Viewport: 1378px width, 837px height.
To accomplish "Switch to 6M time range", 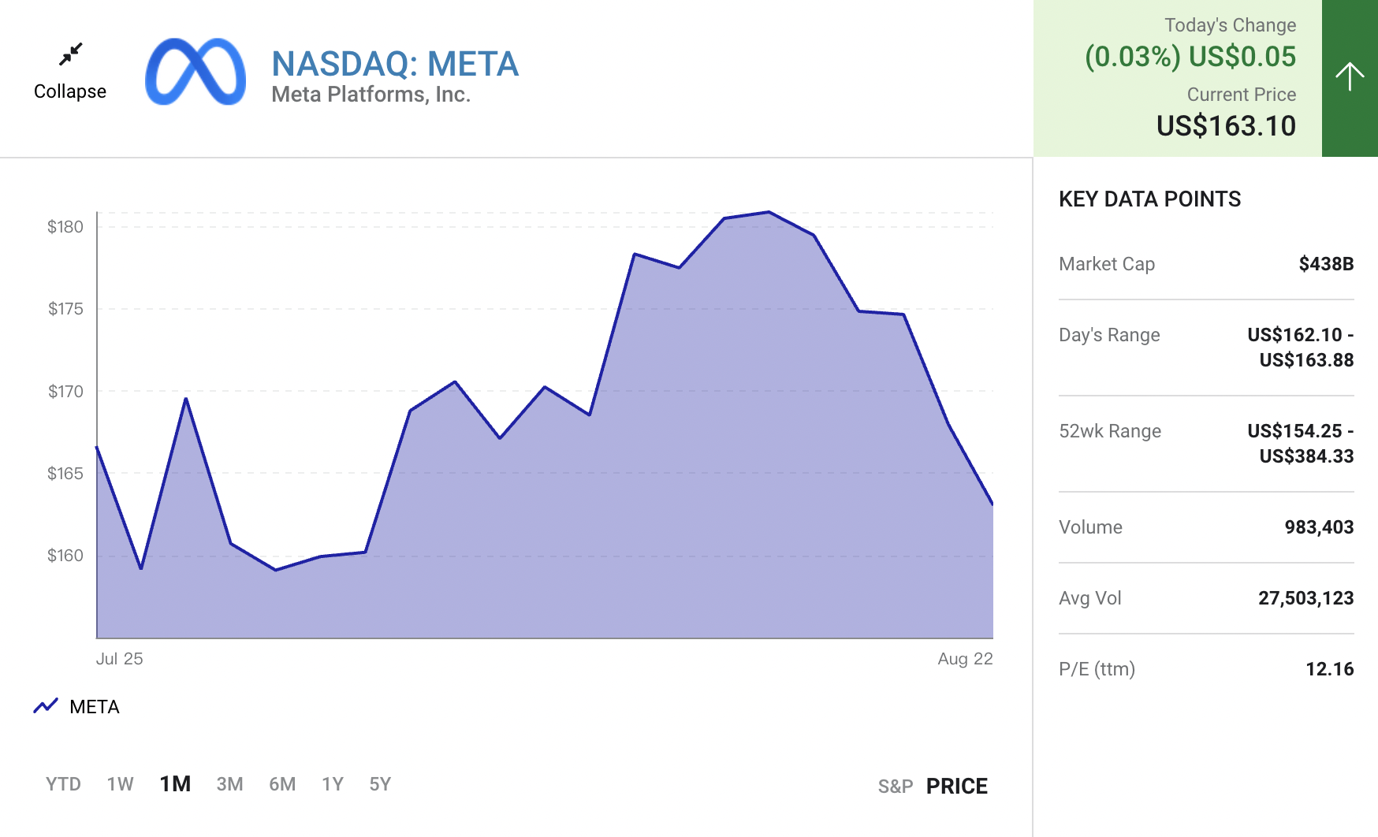I will pos(282,784).
